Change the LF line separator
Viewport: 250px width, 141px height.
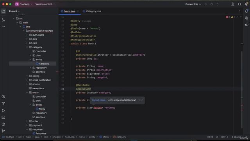click(217, 137)
